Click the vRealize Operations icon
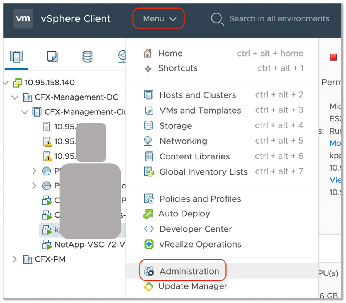The image size is (346, 303). pyautogui.click(x=148, y=244)
